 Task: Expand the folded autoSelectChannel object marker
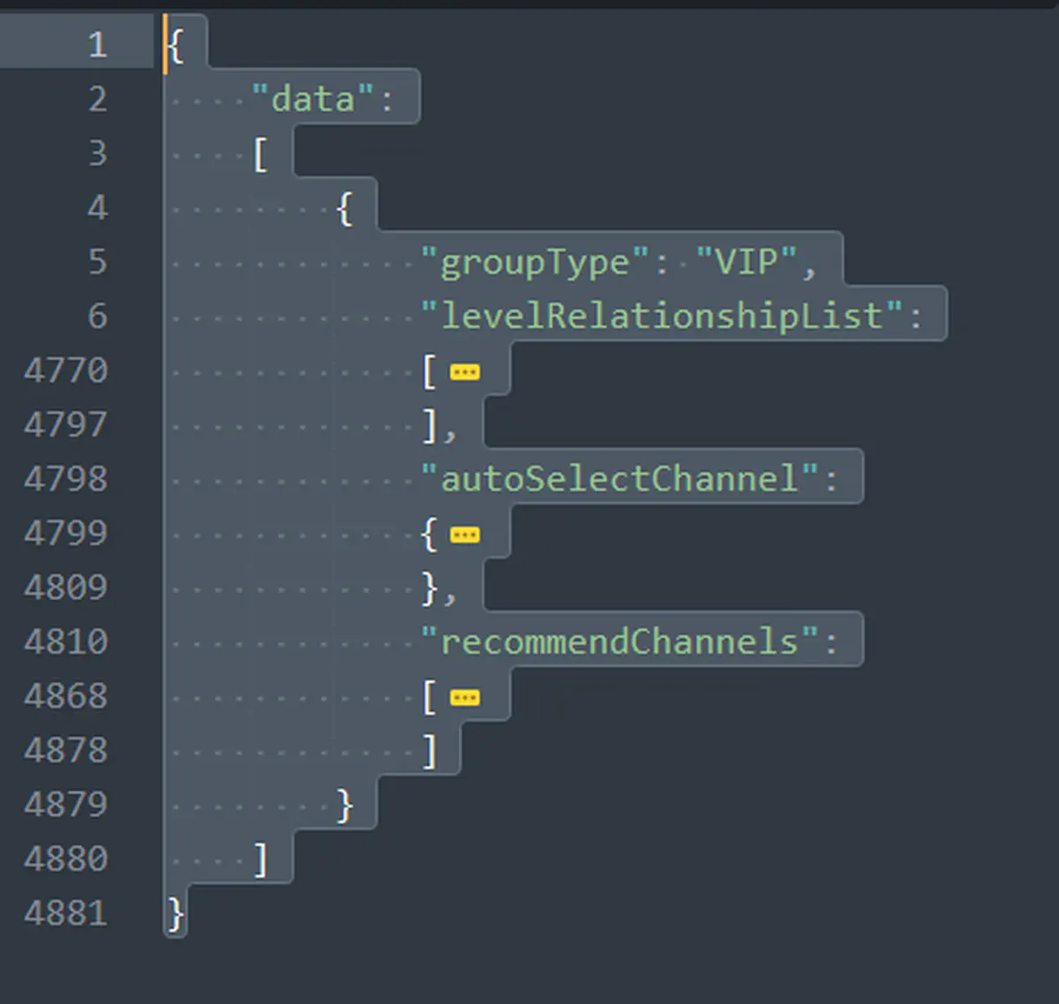[464, 535]
